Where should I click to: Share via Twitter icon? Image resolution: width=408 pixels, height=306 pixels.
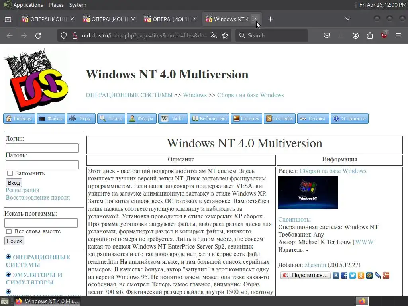(353, 275)
